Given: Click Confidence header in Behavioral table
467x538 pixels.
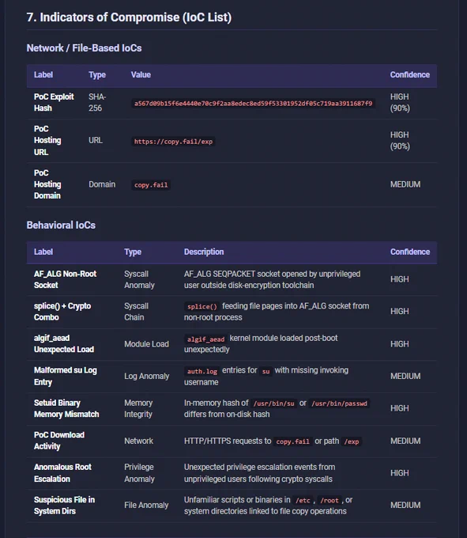Looking at the screenshot, I should 410,252.
